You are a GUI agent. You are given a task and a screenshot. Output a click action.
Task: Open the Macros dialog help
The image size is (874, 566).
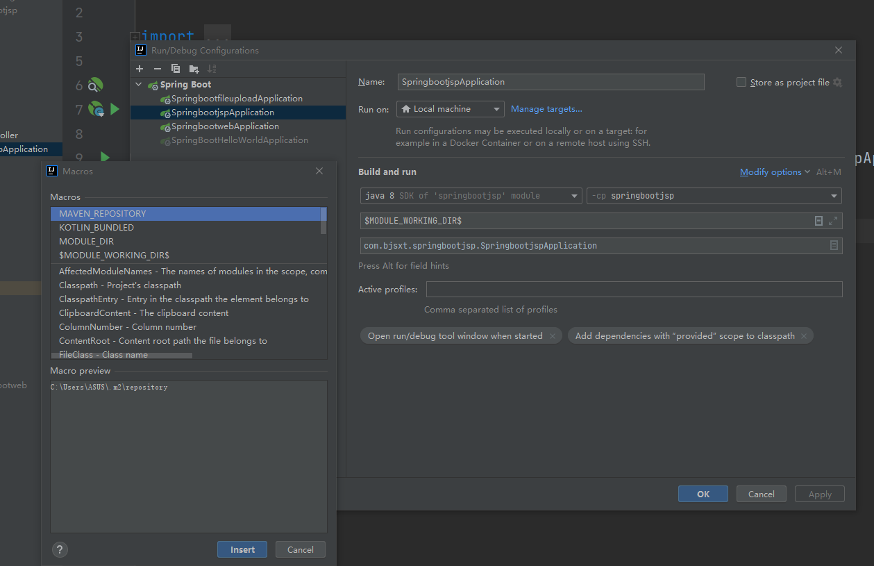(x=60, y=549)
